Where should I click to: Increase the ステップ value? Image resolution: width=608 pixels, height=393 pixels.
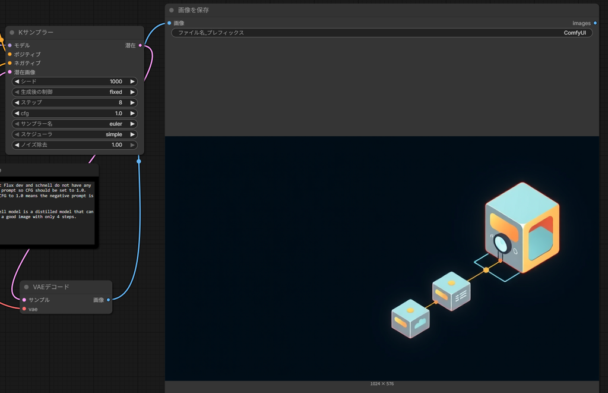coord(132,102)
